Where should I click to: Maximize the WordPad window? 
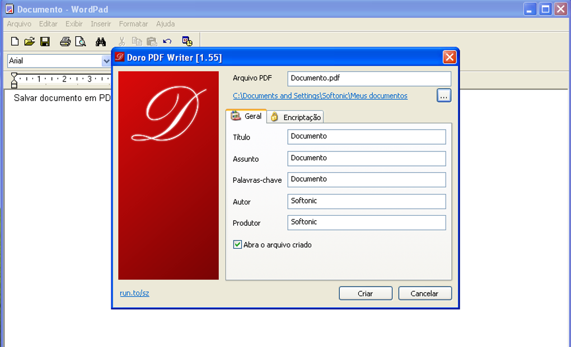545,9
